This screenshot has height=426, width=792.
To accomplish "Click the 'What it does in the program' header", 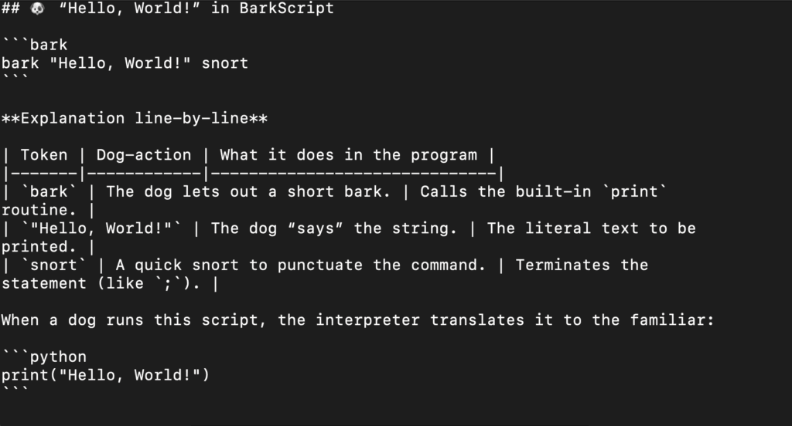I will 349,155.
